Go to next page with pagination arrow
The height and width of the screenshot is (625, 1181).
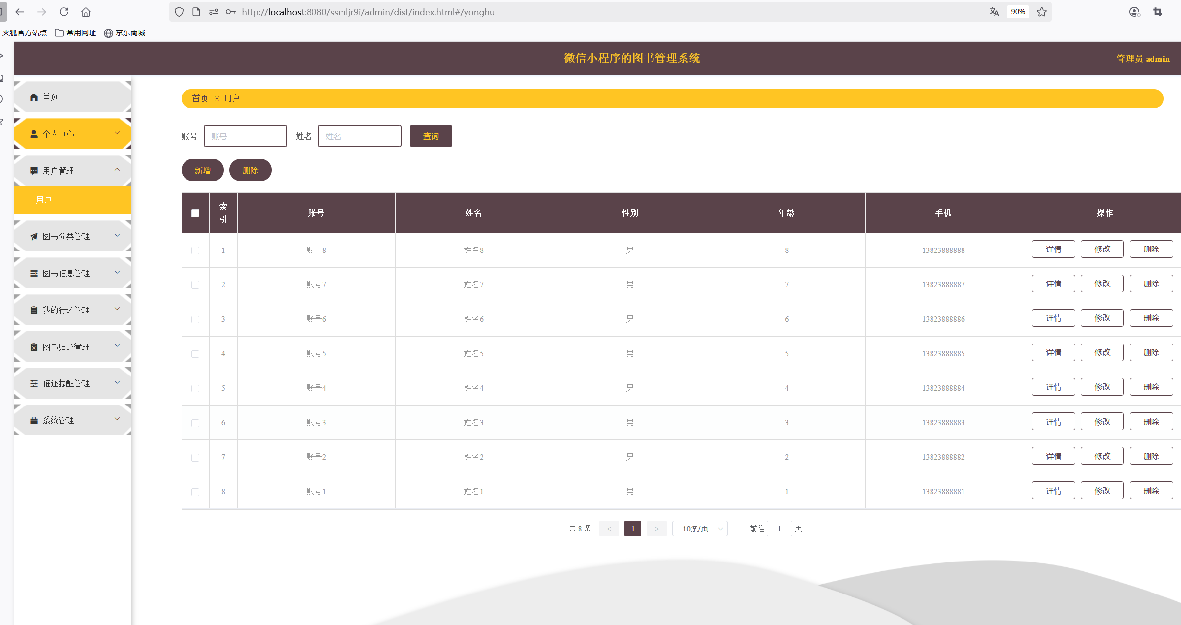(656, 529)
